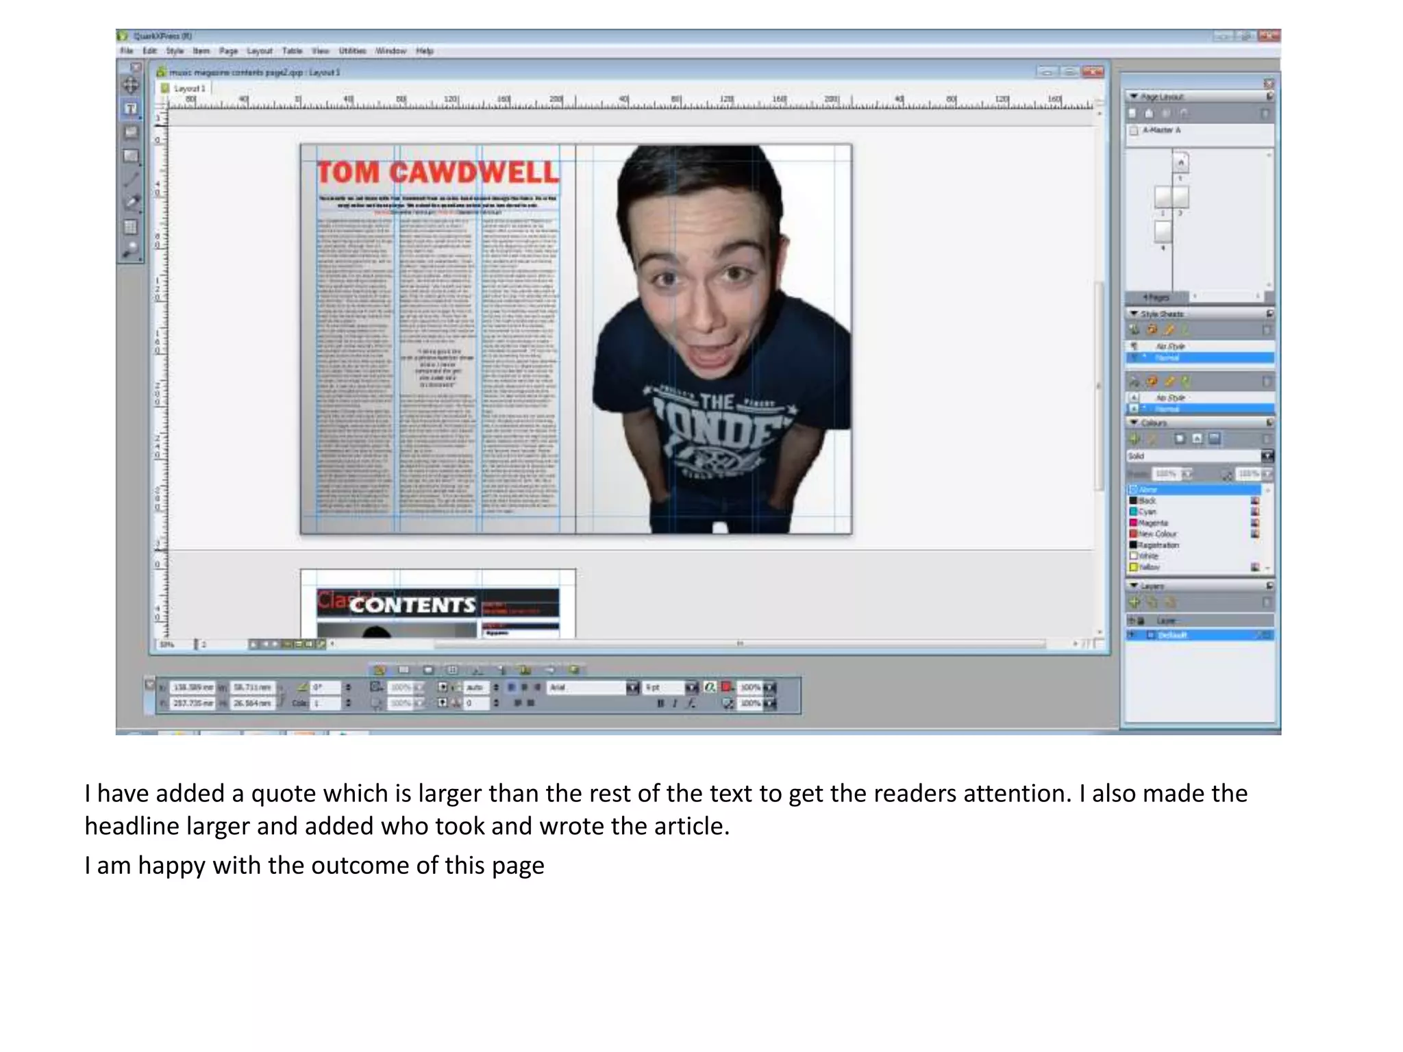The image size is (1403, 1052).
Task: Select the Zoom magnifier tool
Action: tap(130, 250)
